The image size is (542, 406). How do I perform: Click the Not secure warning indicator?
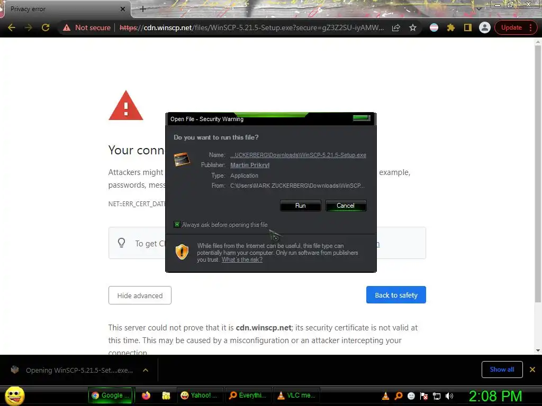pyautogui.click(x=87, y=27)
